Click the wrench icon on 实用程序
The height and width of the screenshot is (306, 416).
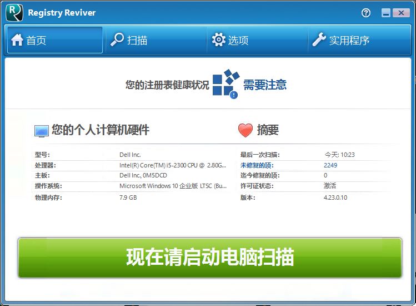point(319,40)
